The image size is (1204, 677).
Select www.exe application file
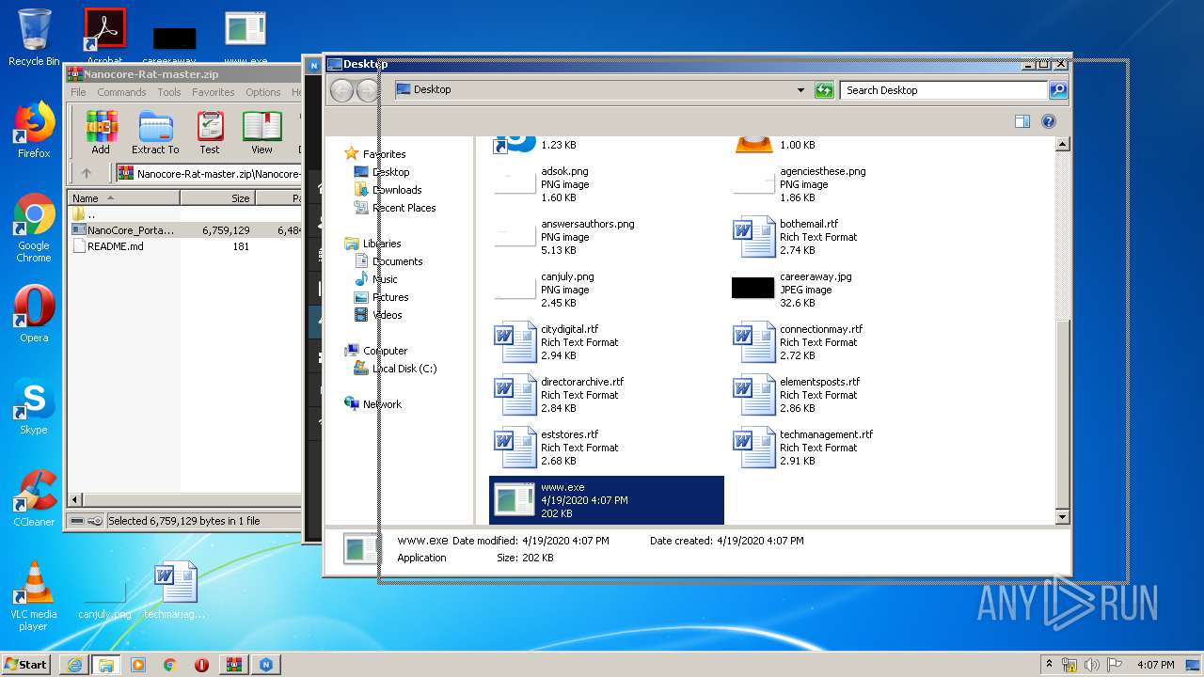(607, 500)
